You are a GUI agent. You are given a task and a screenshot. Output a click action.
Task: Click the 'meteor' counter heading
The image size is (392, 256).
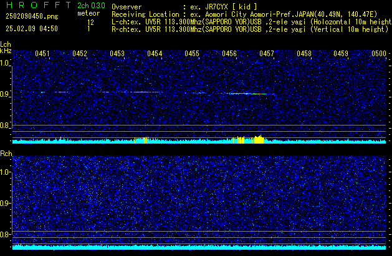point(88,13)
